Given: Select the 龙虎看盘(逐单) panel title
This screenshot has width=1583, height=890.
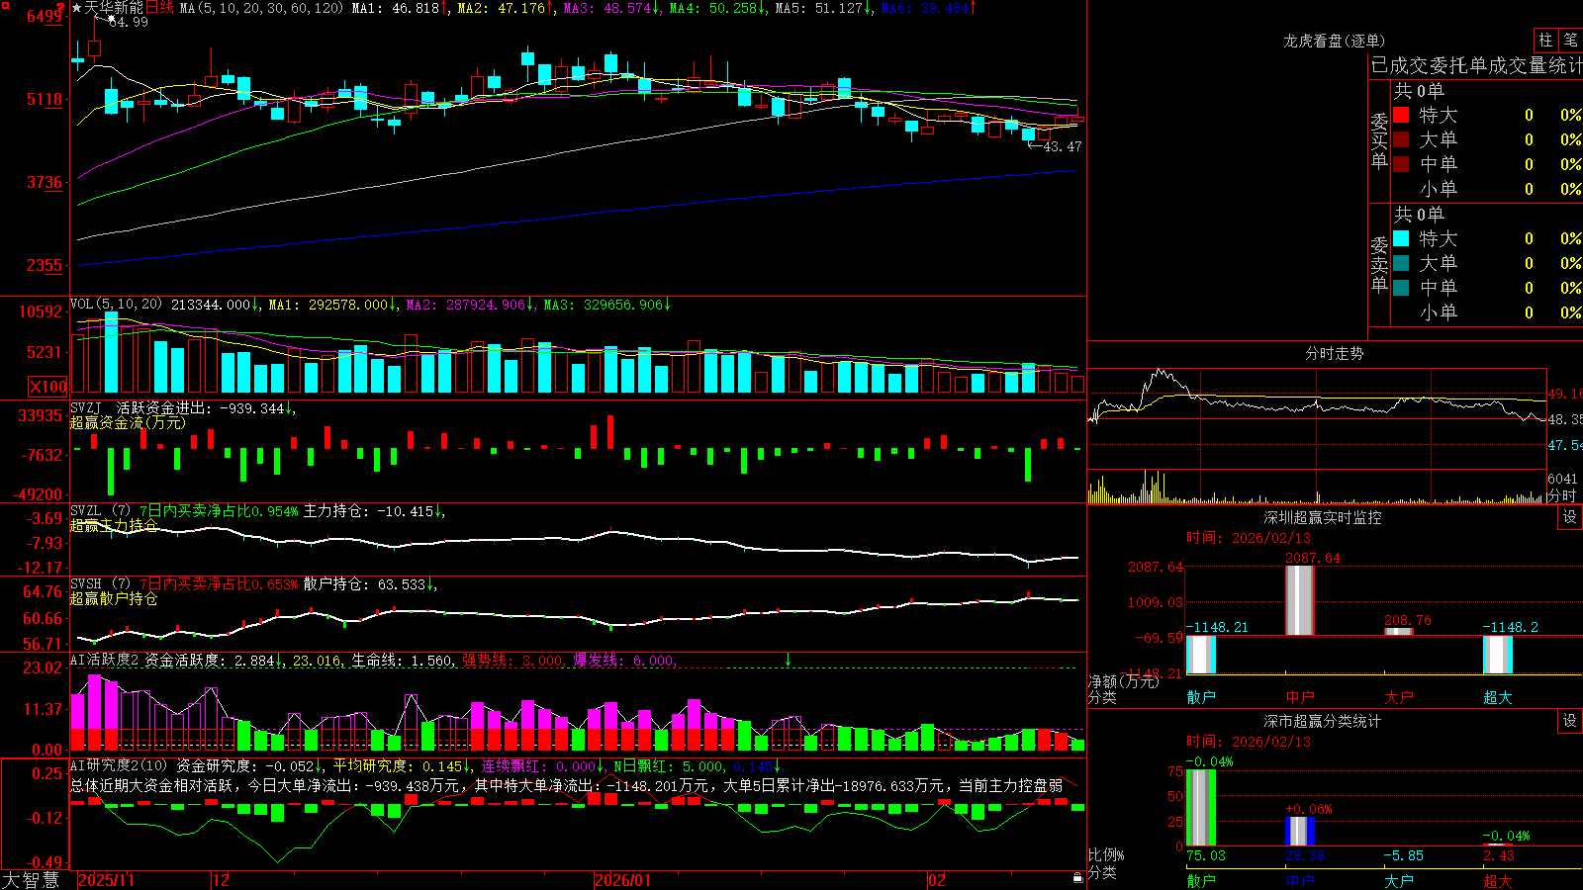Looking at the screenshot, I should tap(1334, 41).
